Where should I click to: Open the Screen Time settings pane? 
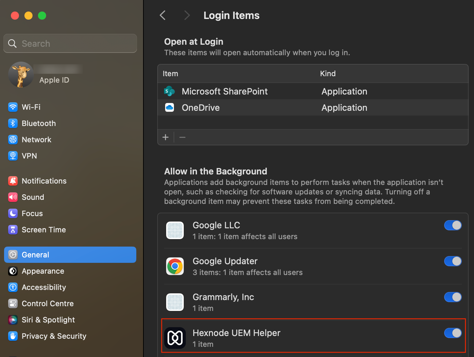pyautogui.click(x=70, y=230)
